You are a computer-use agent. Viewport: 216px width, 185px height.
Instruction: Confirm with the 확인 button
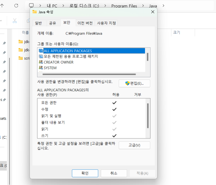(85, 173)
